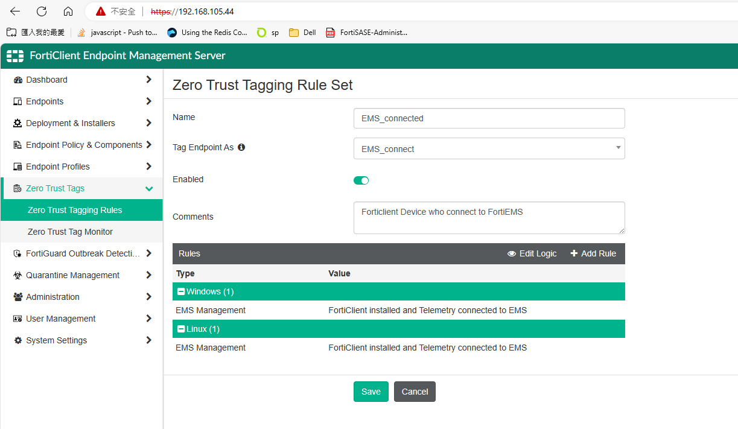
Task: Click the eye icon beside Edit Logic
Action: pos(512,254)
